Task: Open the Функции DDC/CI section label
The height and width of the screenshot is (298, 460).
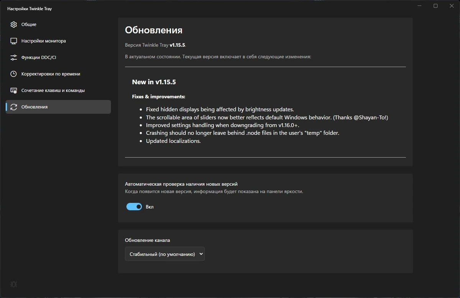Action: (x=39, y=57)
